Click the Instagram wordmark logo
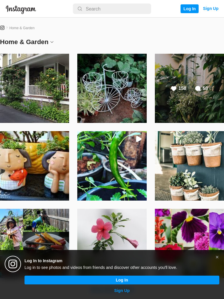Screen dimensions: 224x299 21,9
